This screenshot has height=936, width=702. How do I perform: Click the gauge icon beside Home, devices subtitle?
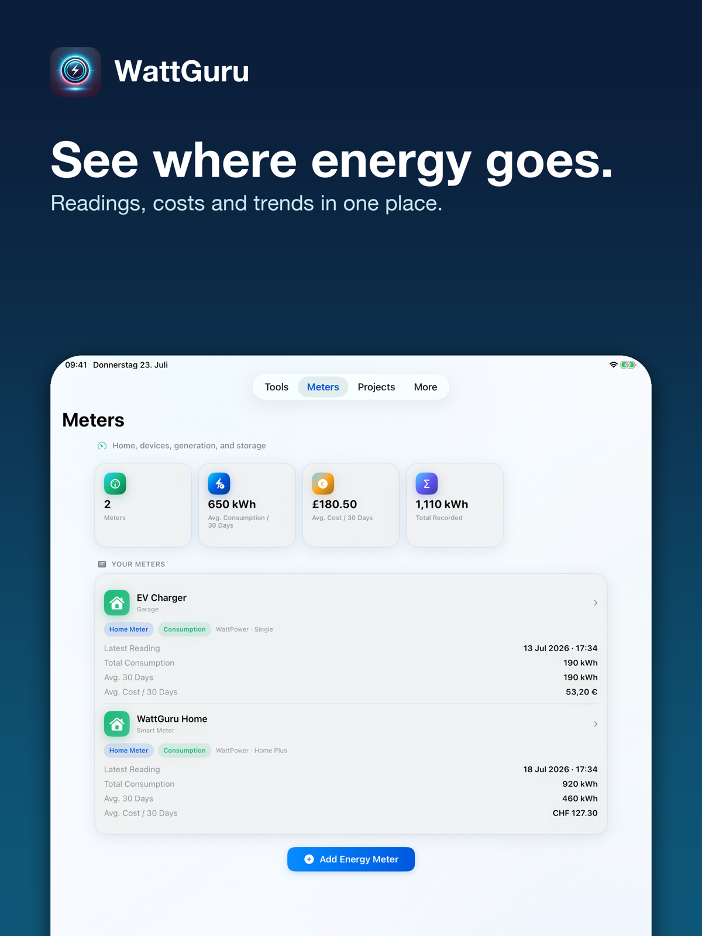[x=102, y=446]
